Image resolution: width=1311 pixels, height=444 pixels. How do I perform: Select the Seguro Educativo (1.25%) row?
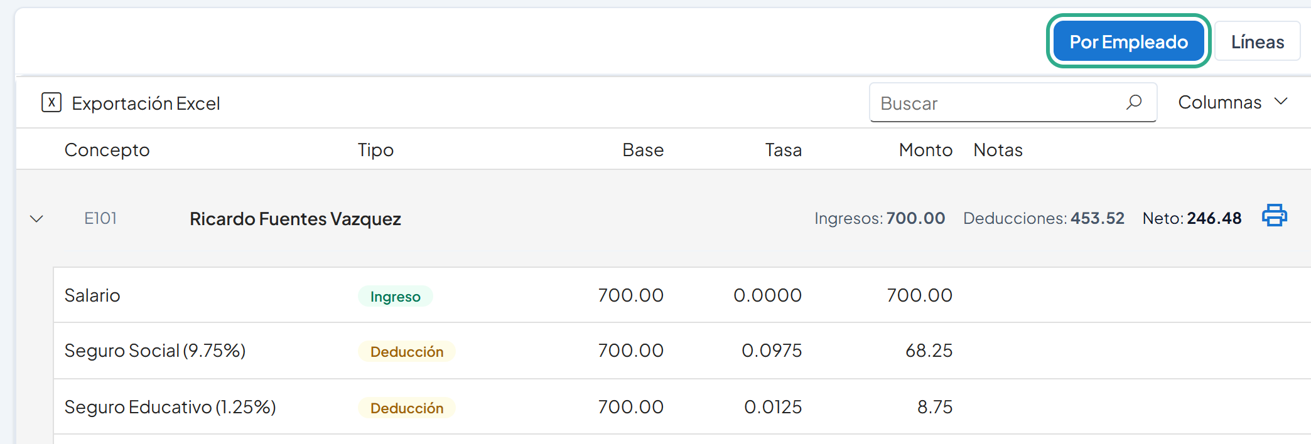tap(682, 407)
